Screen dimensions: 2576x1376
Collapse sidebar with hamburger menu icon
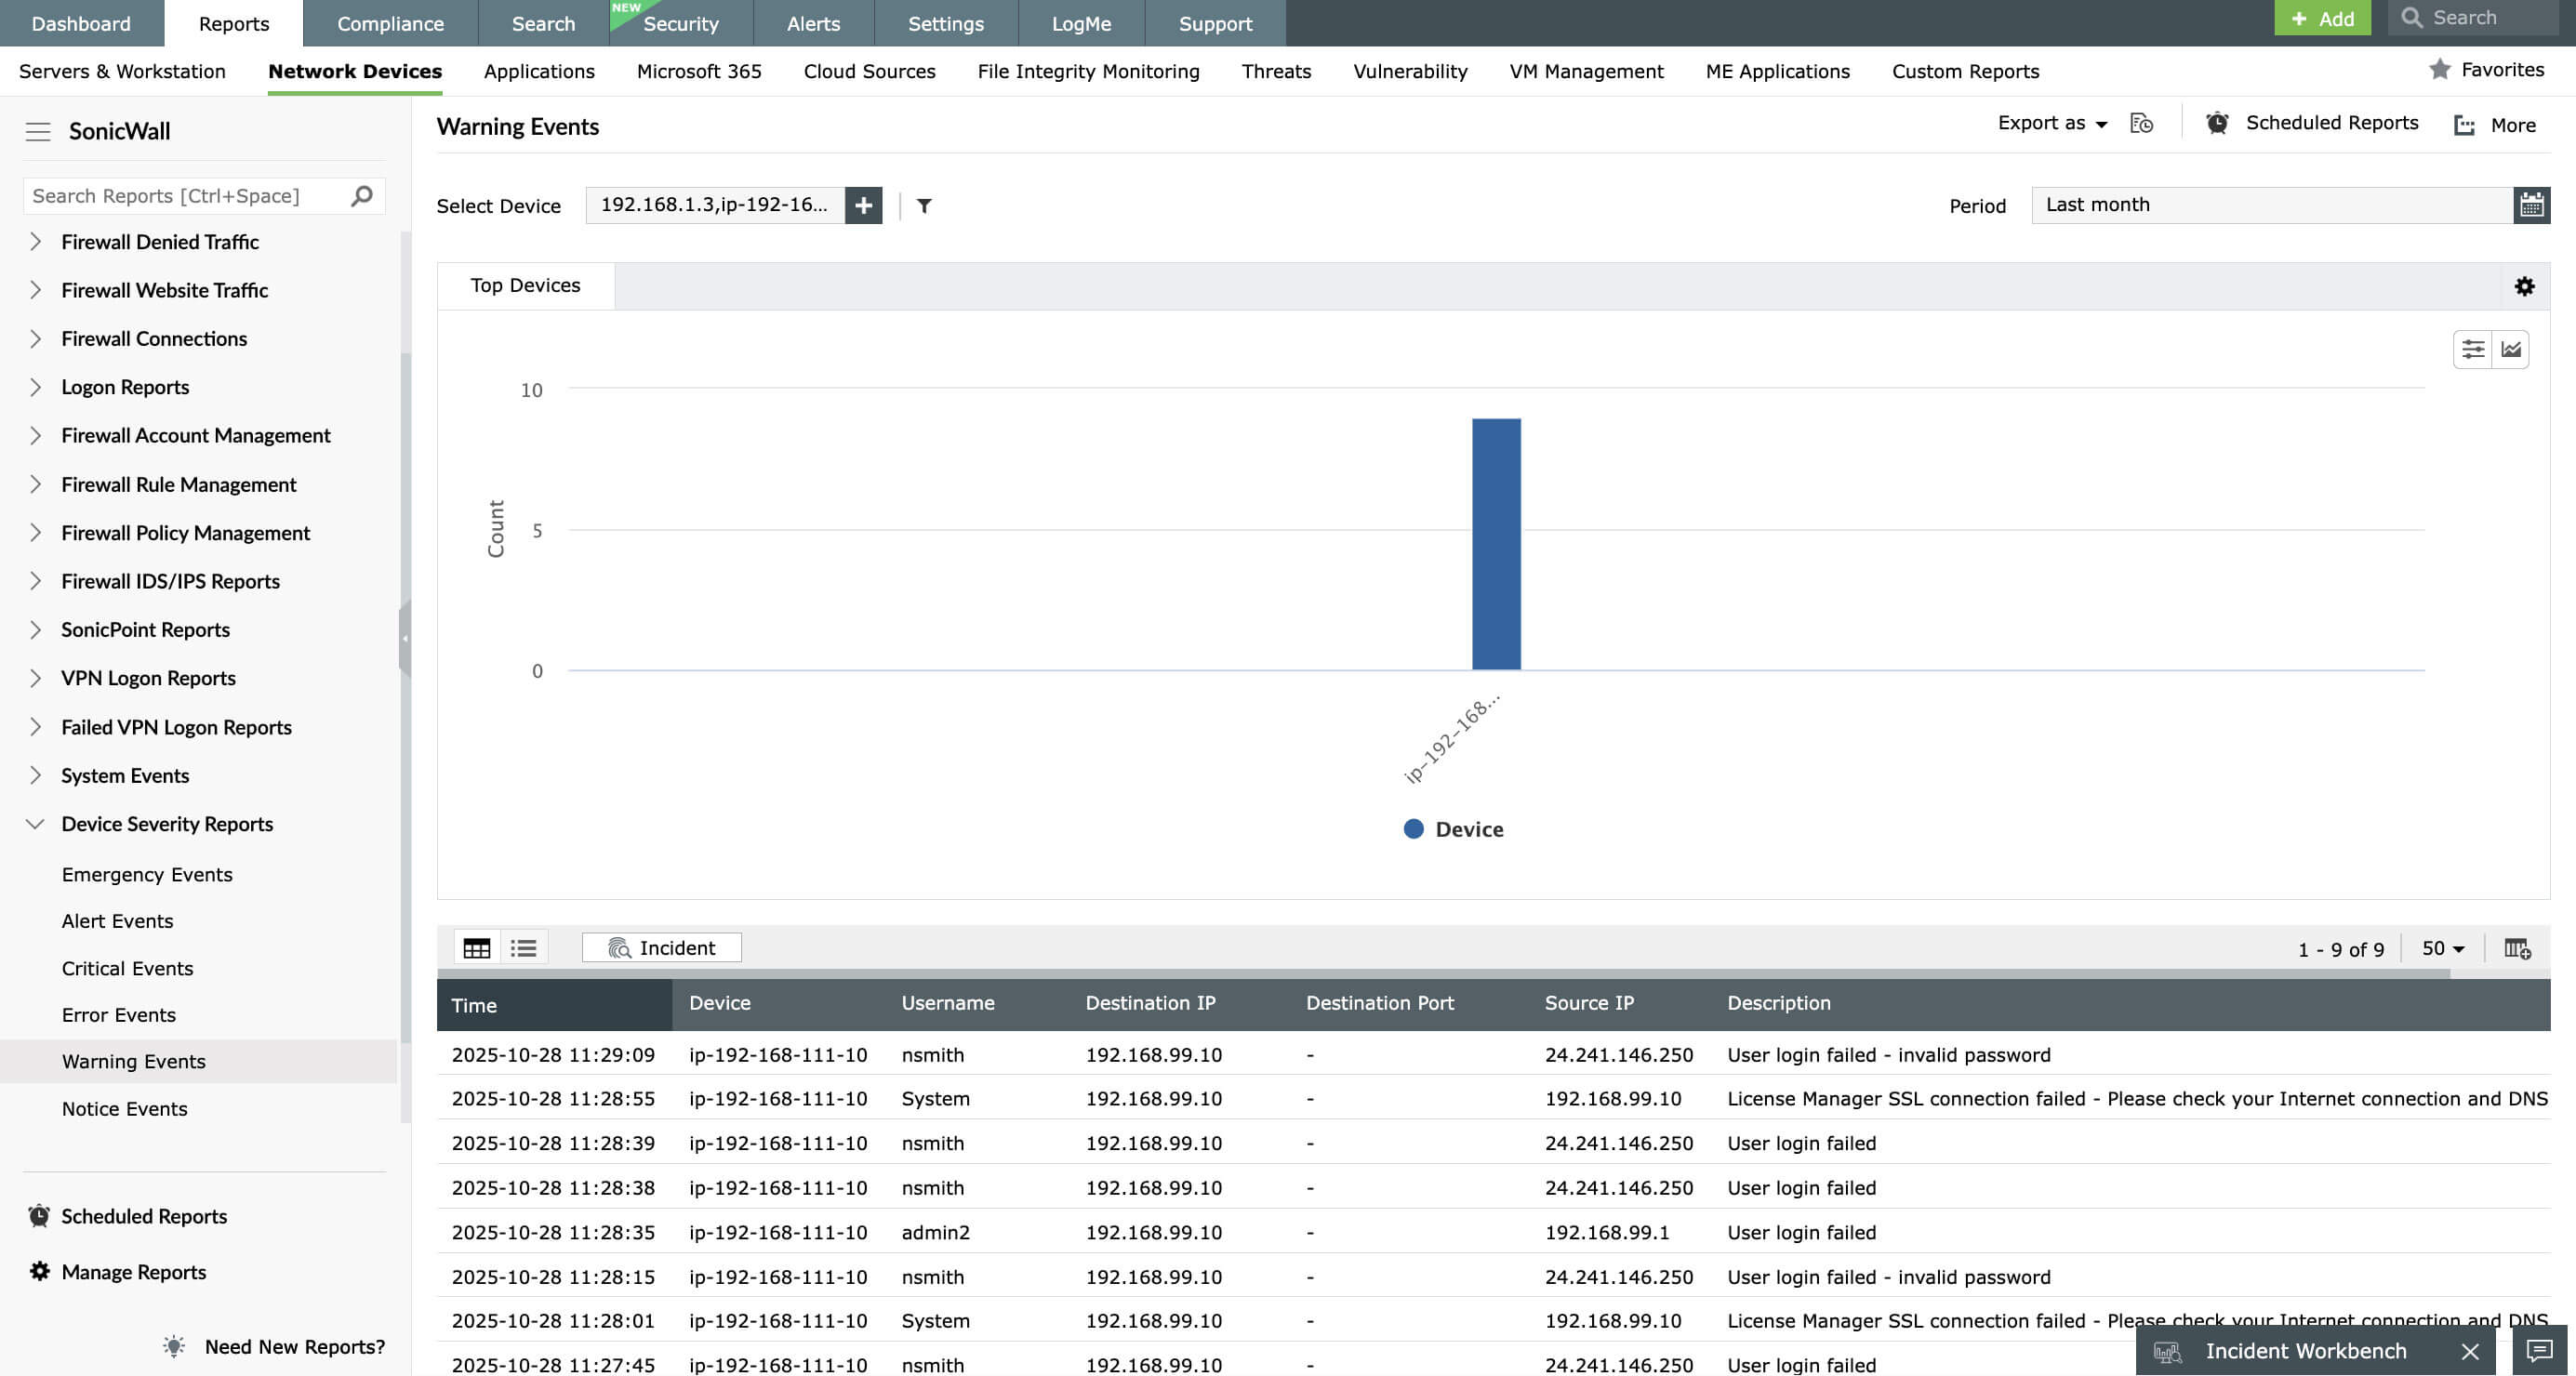(38, 131)
